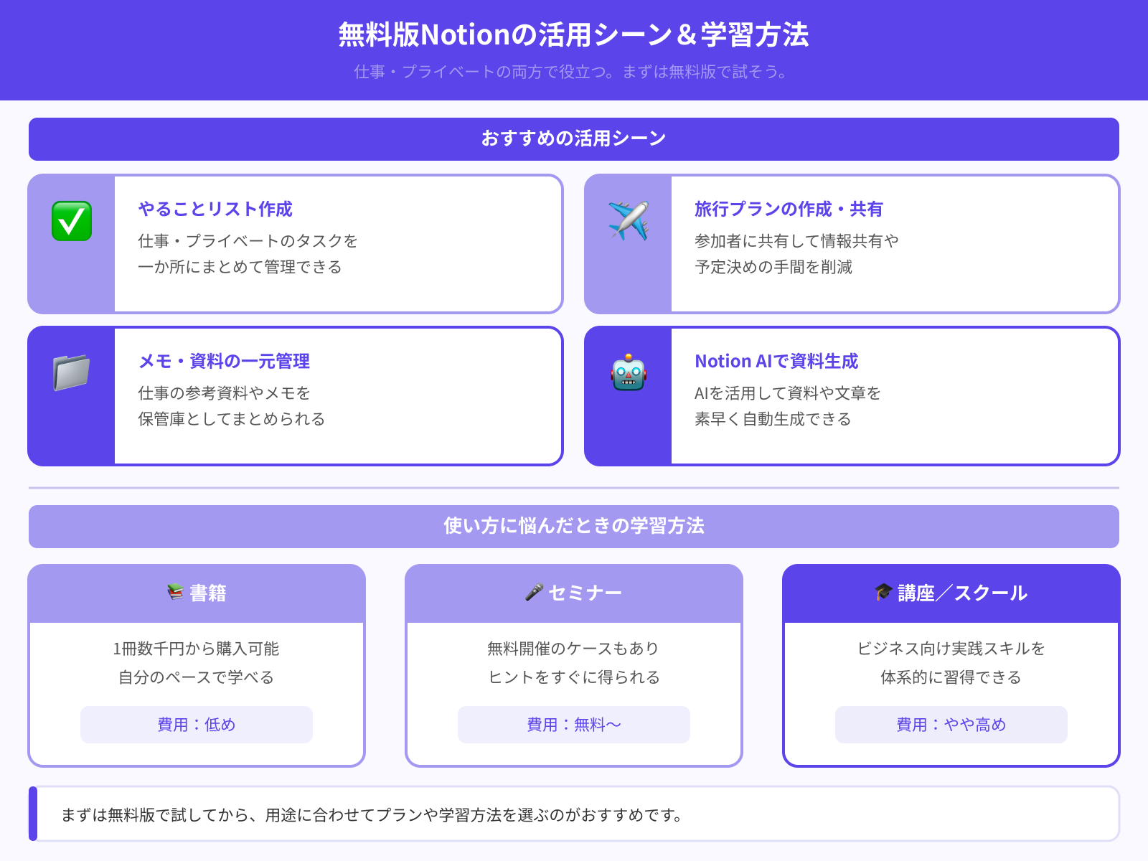Click the 旅行プランの作成・共有 heading link
Screen dimensions: 1148x861
788,210
